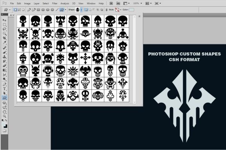Select the Gradient tool
This screenshot has height=150, width=226.
click(x=4, y=70)
